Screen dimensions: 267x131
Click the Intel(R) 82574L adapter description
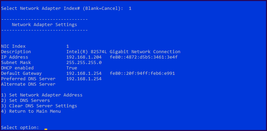coord(123,51)
